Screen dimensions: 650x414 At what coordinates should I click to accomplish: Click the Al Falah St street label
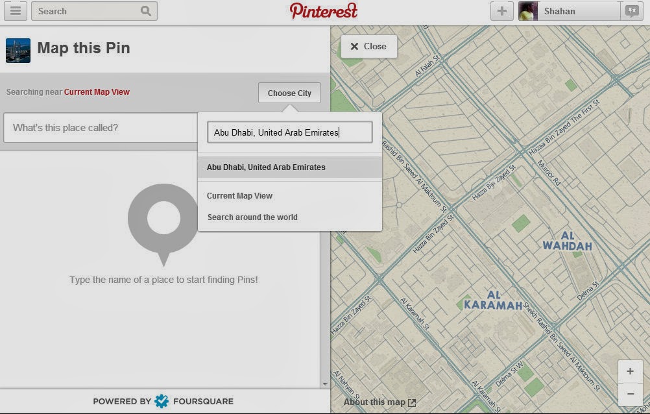(x=427, y=66)
